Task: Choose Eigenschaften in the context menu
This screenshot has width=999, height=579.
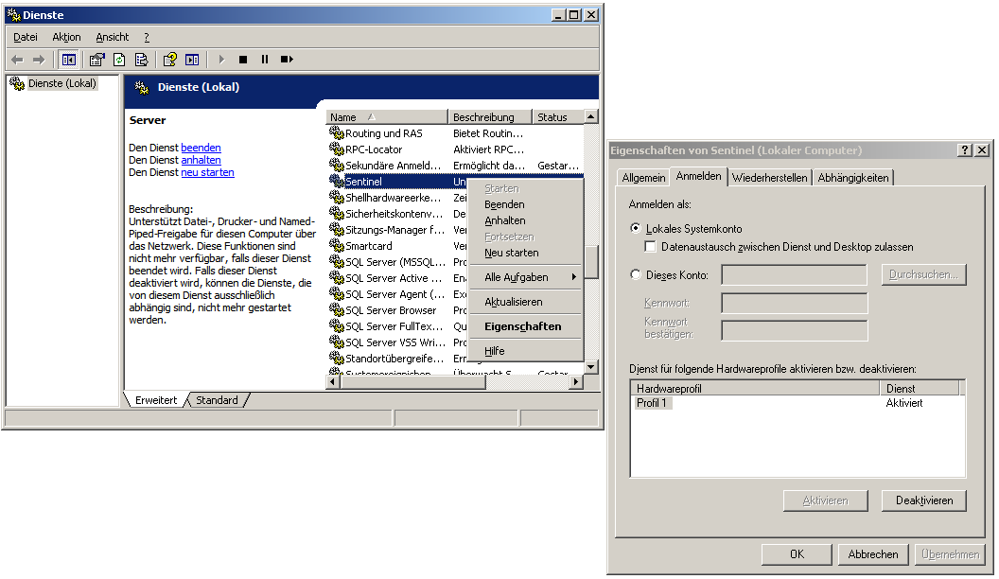Action: pyautogui.click(x=524, y=326)
